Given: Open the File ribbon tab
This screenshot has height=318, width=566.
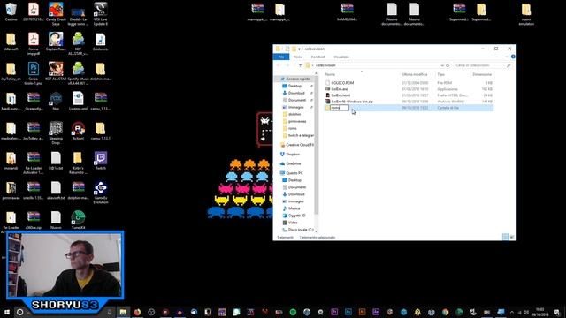Looking at the screenshot, I should point(281,57).
